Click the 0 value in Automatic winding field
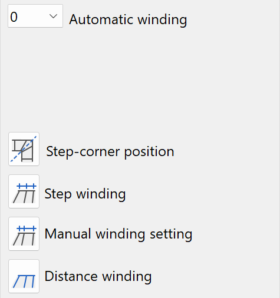Image resolution: width=280 pixels, height=298 pixels. [14, 17]
